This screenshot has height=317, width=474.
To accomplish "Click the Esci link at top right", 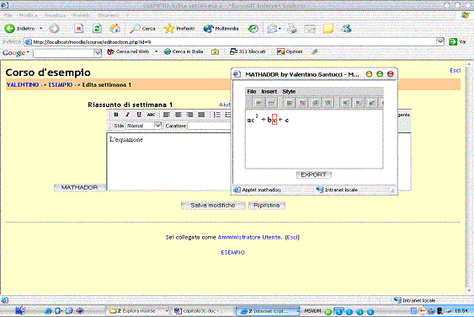I will (455, 71).
